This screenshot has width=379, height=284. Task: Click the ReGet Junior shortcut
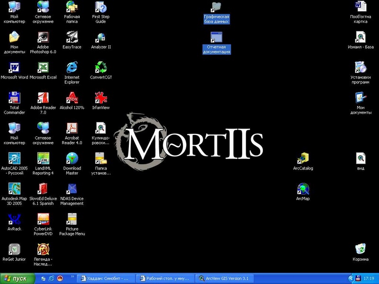point(14,252)
